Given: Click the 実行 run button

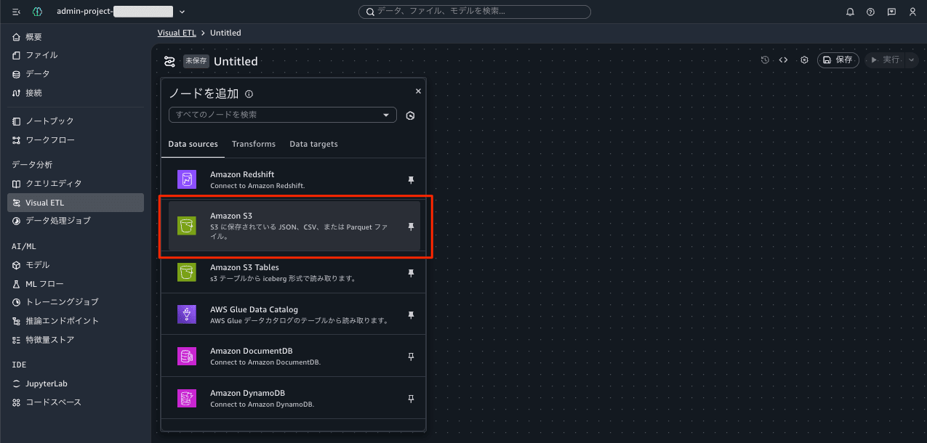Looking at the screenshot, I should [884, 60].
